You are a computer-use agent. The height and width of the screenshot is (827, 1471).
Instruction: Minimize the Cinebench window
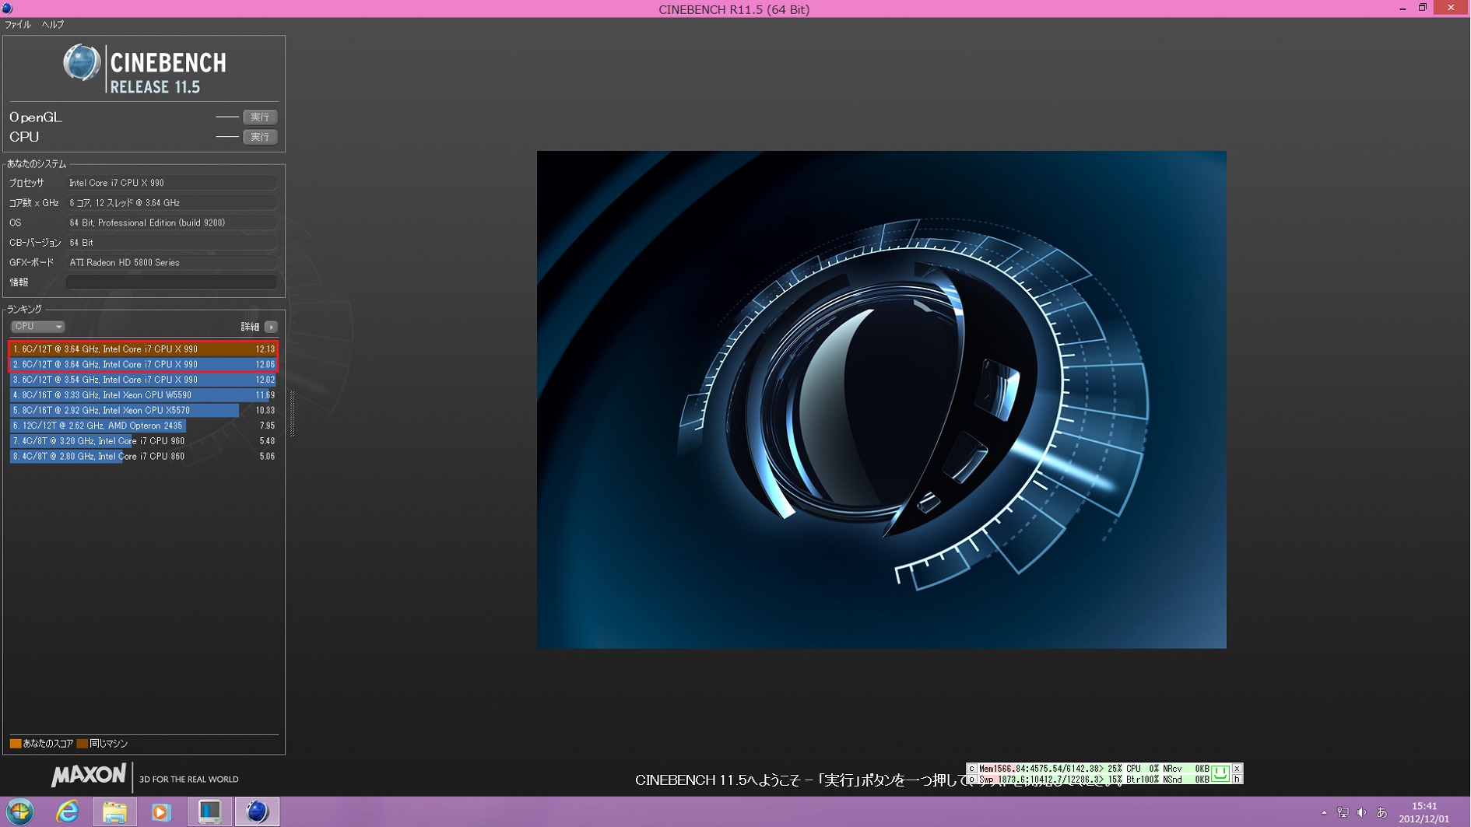(1403, 9)
